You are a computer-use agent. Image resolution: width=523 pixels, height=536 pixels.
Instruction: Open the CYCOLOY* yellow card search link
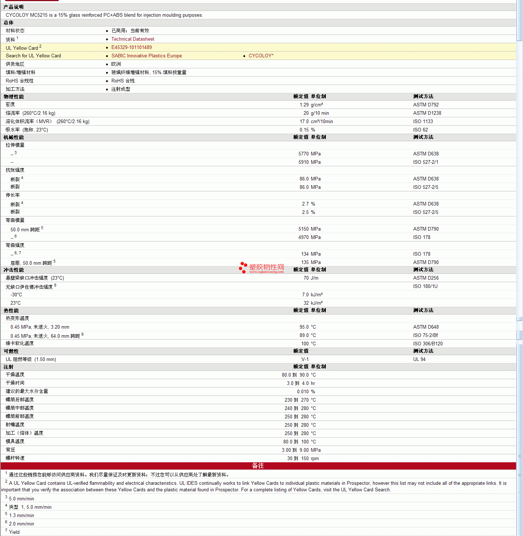(x=261, y=56)
